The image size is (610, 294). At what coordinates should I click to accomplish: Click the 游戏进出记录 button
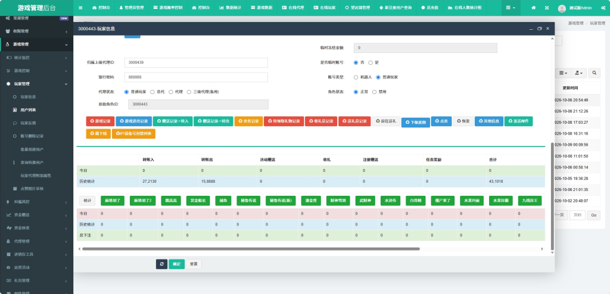click(x=133, y=121)
